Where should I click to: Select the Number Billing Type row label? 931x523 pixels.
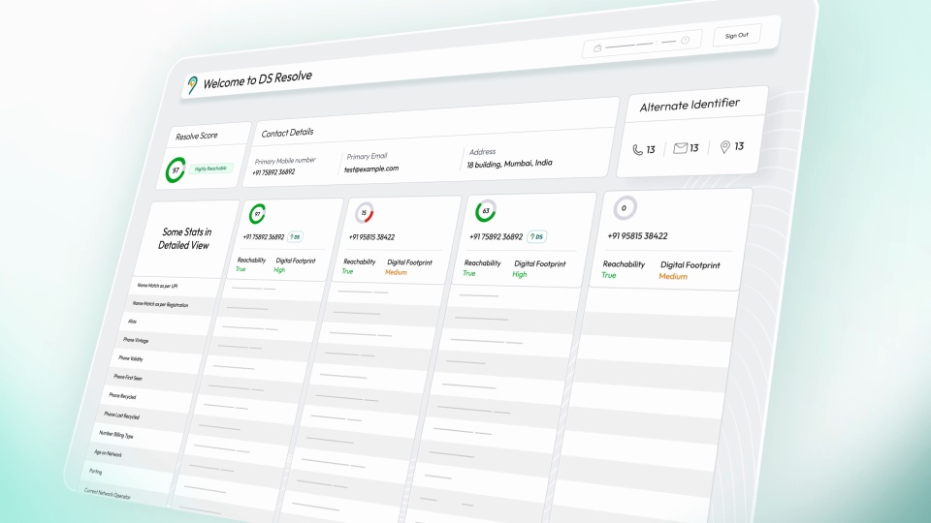pos(115,434)
